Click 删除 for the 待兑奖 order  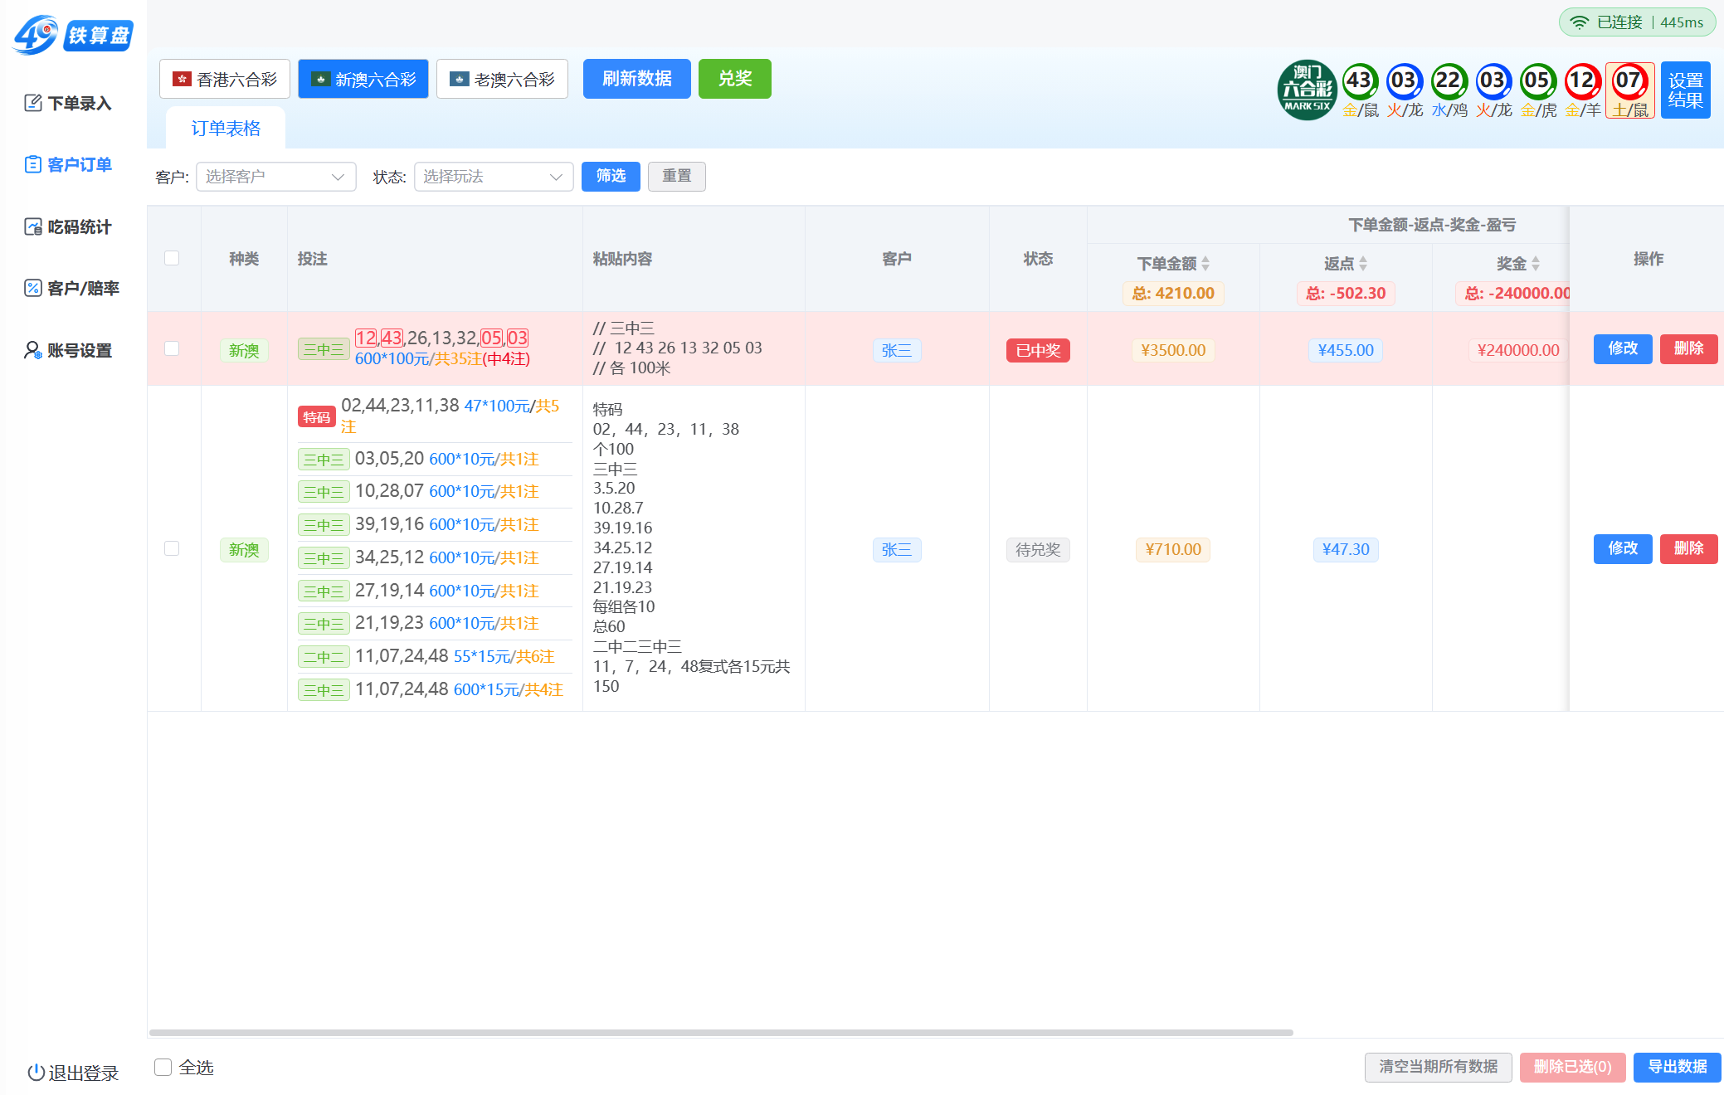point(1689,549)
